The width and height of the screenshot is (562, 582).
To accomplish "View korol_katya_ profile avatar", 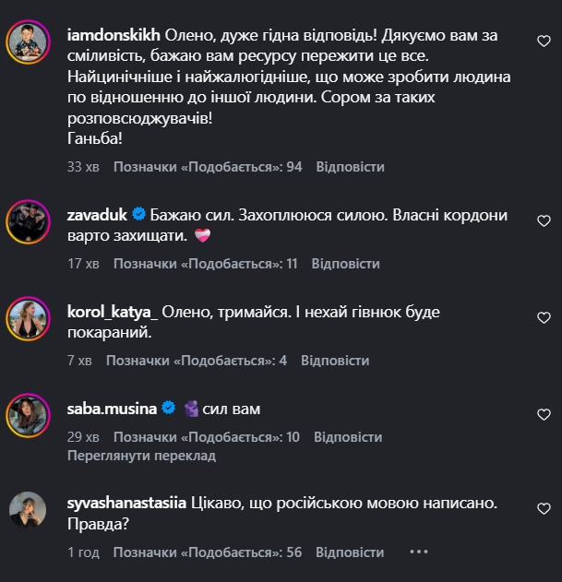I will 28,318.
